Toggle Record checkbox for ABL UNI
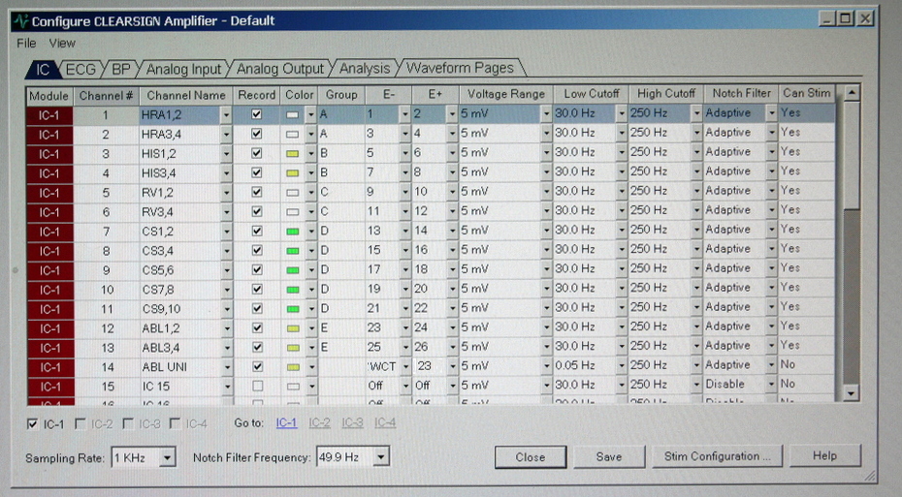 257,366
